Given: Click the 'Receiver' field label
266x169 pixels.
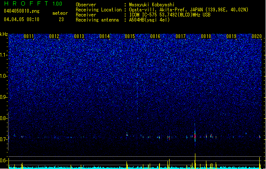Looking at the screenshot, I should 86,15.
